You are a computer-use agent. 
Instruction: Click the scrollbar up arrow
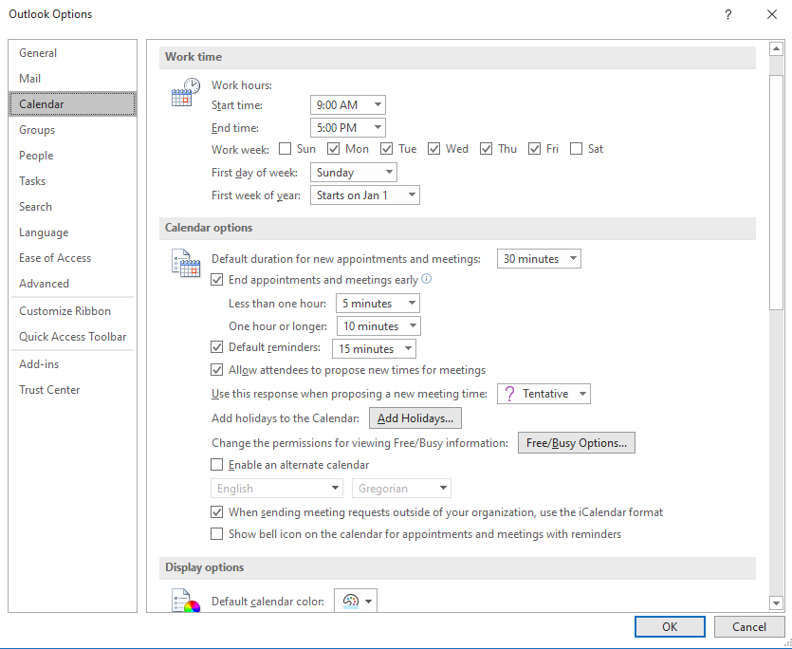tap(776, 49)
